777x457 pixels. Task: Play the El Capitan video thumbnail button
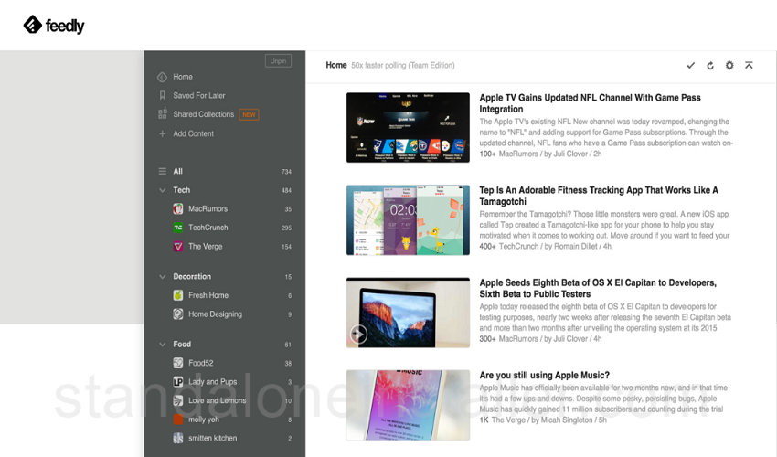(358, 335)
